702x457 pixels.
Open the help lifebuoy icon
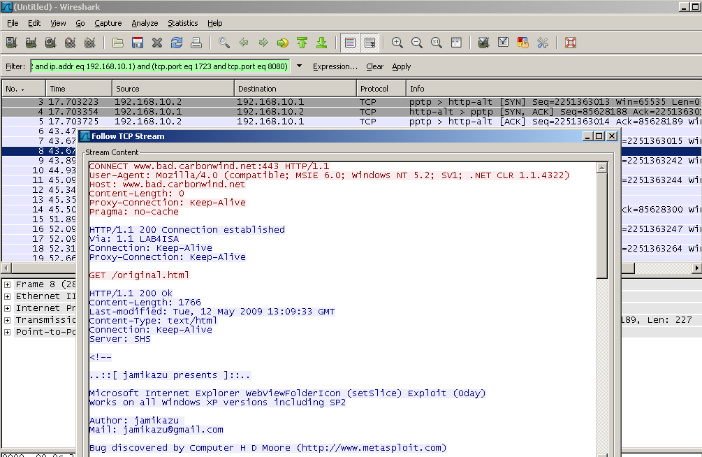pyautogui.click(x=571, y=43)
